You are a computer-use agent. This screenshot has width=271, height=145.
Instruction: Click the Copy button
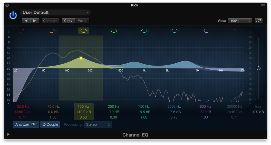[x=68, y=21]
